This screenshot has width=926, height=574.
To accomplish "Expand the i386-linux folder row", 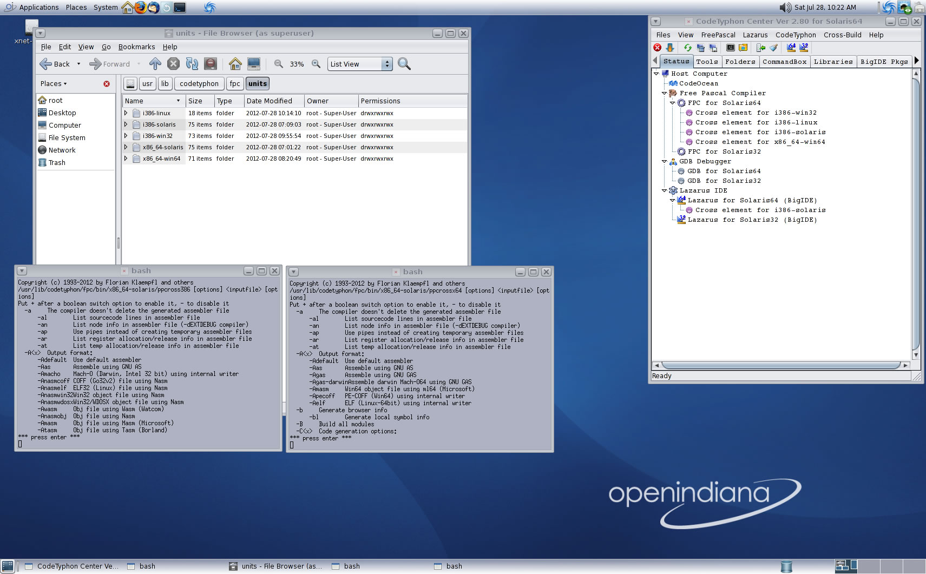I will click(126, 113).
